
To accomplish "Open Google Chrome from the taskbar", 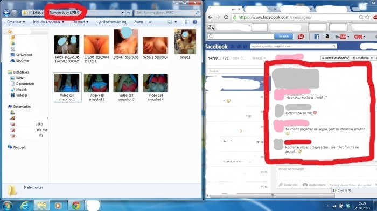I will point(76,206).
